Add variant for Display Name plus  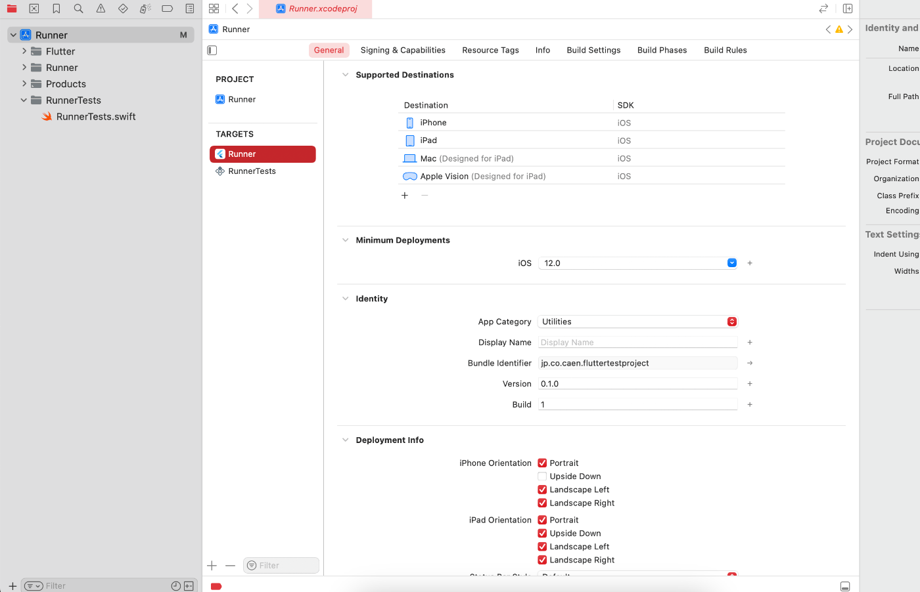750,343
